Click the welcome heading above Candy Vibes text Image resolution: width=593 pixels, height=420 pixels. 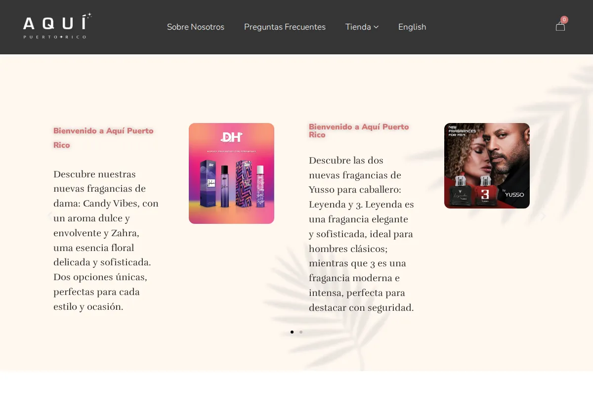tap(104, 138)
